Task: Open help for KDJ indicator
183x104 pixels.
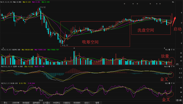Action: tap(172, 83)
